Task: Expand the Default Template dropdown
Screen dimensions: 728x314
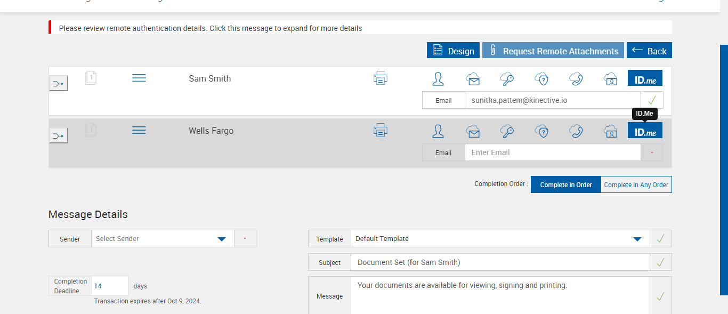Action: click(500, 239)
